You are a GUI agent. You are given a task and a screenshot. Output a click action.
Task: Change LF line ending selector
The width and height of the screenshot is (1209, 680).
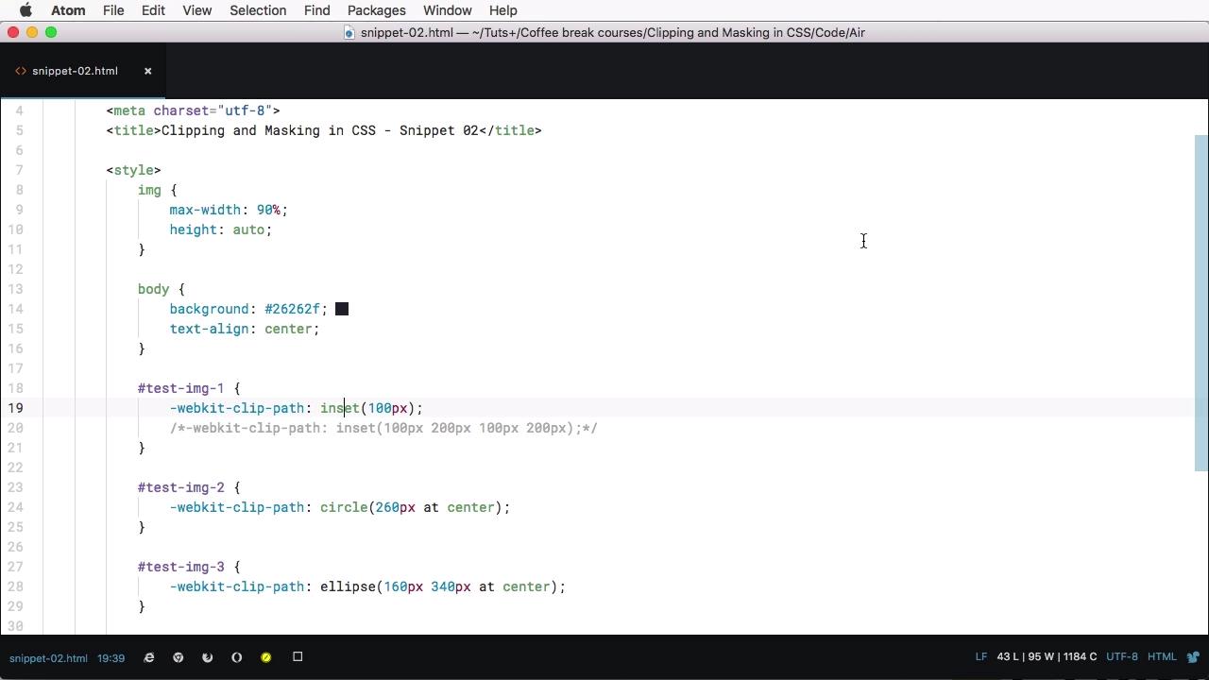click(980, 656)
